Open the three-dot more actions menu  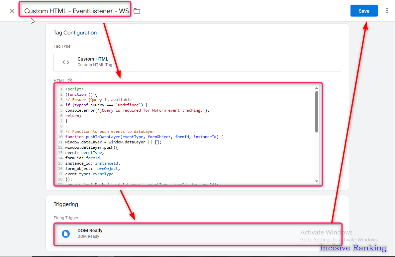coord(387,11)
